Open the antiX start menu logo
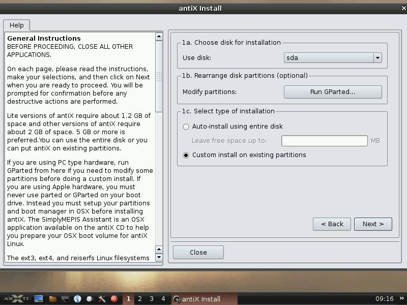The image size is (407, 305). pyautogui.click(x=17, y=299)
